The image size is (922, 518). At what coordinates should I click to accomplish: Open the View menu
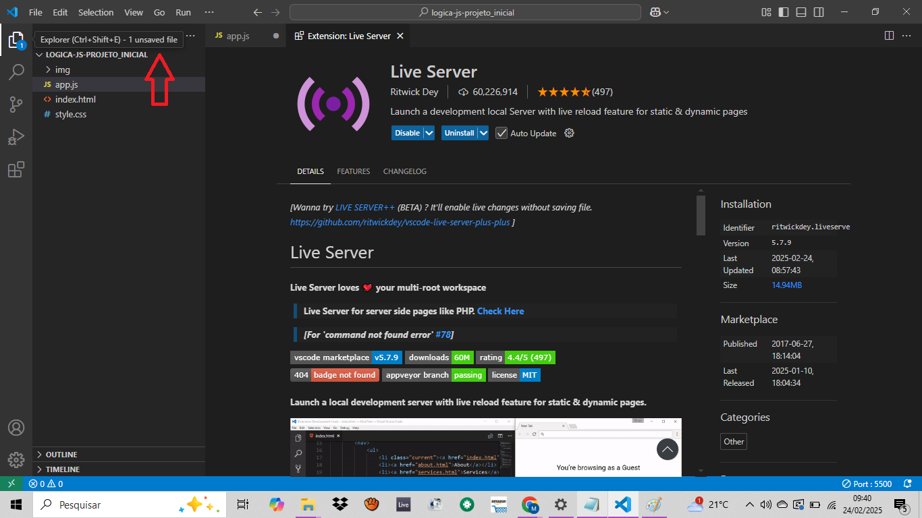click(134, 12)
